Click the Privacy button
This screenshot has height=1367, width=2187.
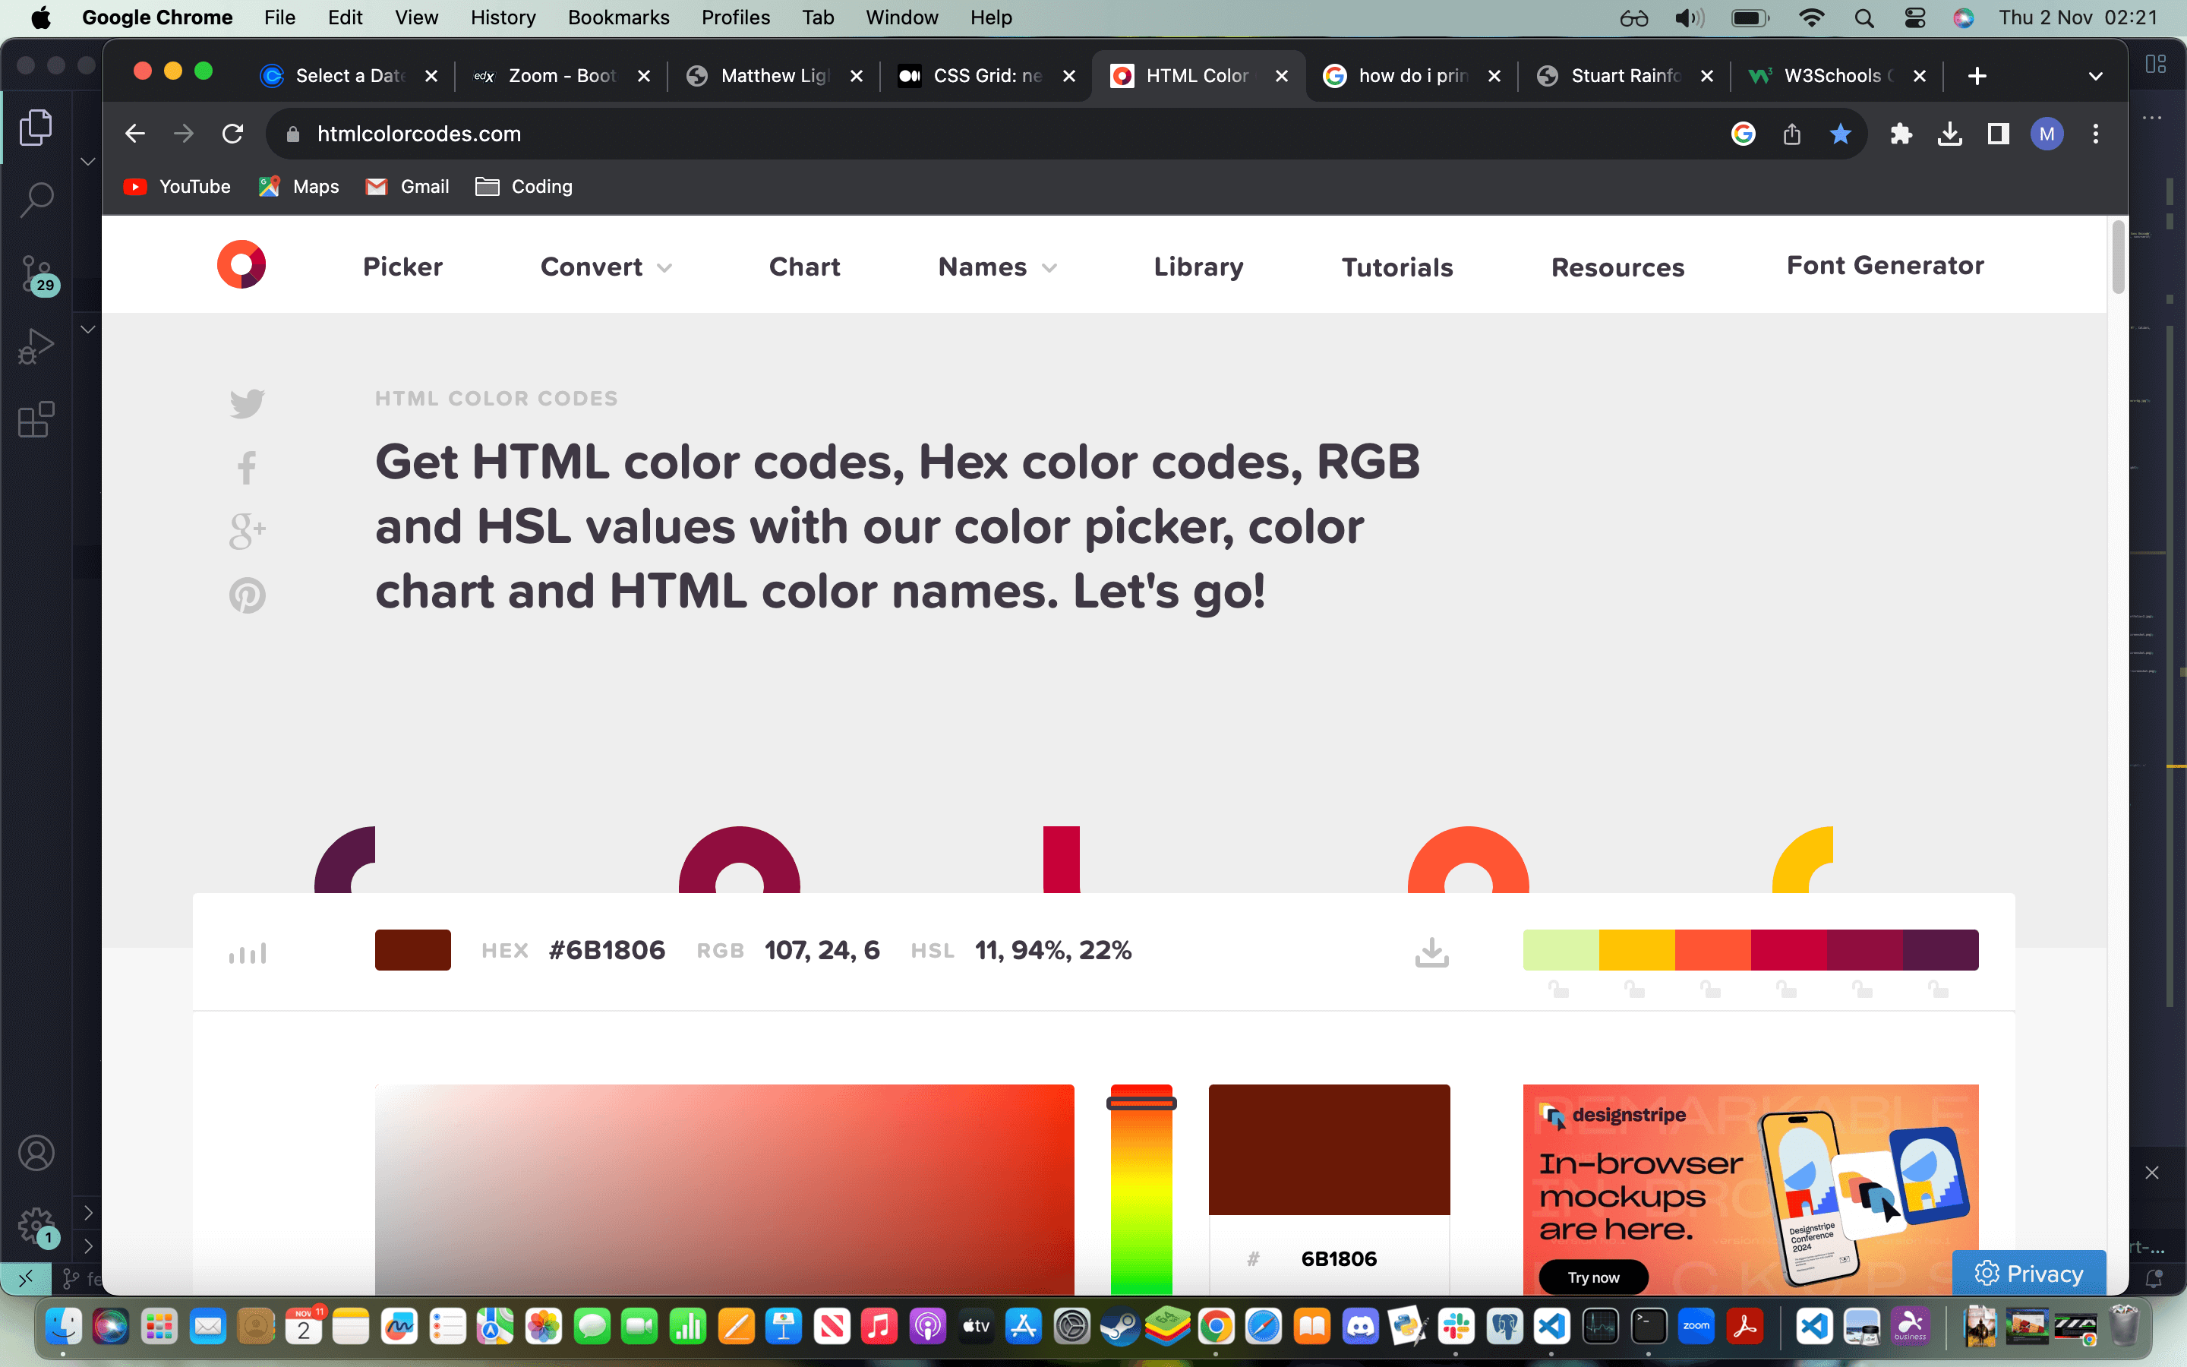coord(2029,1273)
